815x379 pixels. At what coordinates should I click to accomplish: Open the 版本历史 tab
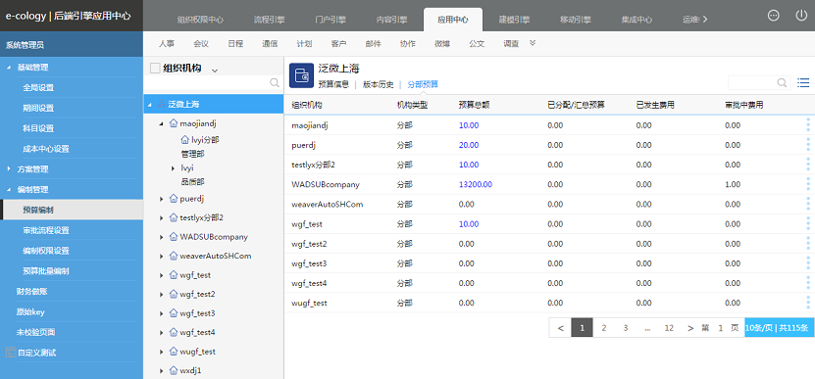coord(379,84)
